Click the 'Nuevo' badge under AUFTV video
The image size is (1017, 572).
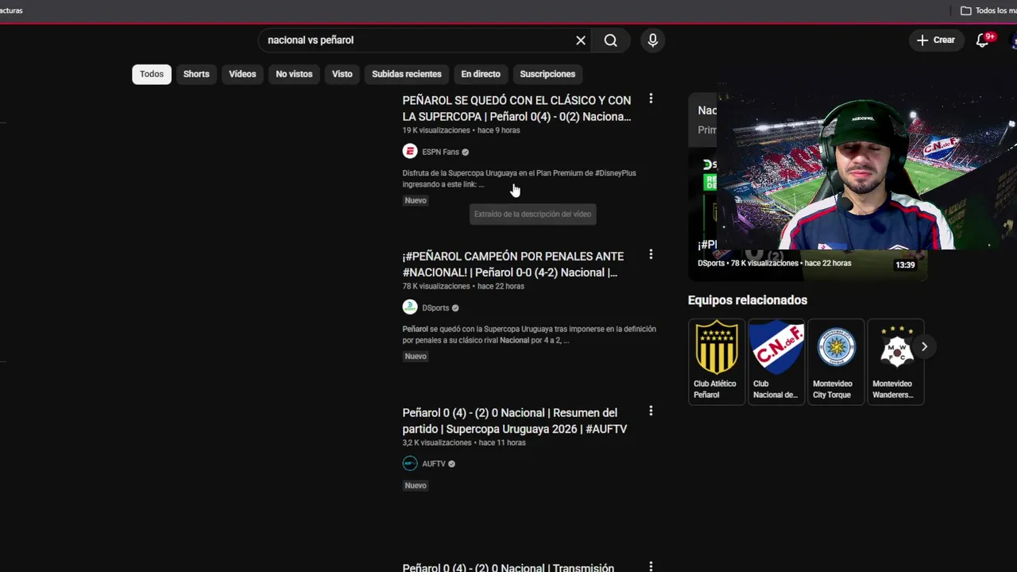(416, 485)
